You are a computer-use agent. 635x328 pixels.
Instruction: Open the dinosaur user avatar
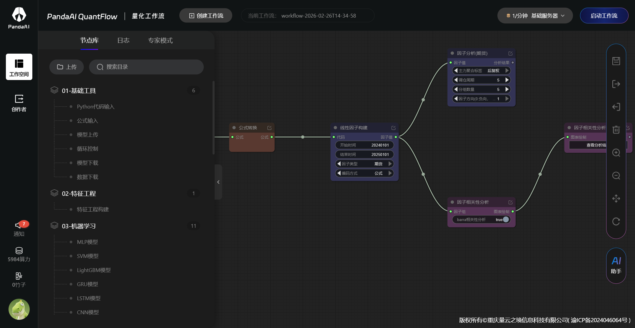click(19, 309)
